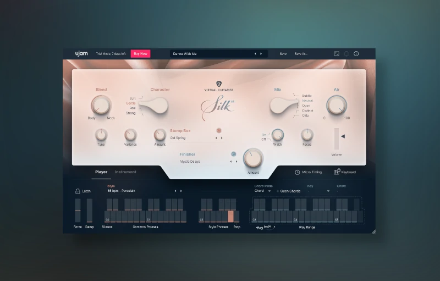The image size is (440, 281).
Task: Click the Damp slider
Action: (x=89, y=210)
